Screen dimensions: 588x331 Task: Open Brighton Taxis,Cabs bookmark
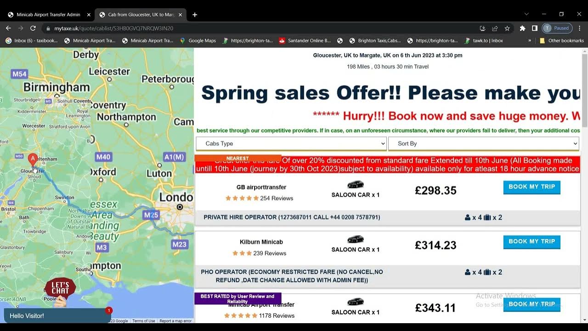coord(375,40)
